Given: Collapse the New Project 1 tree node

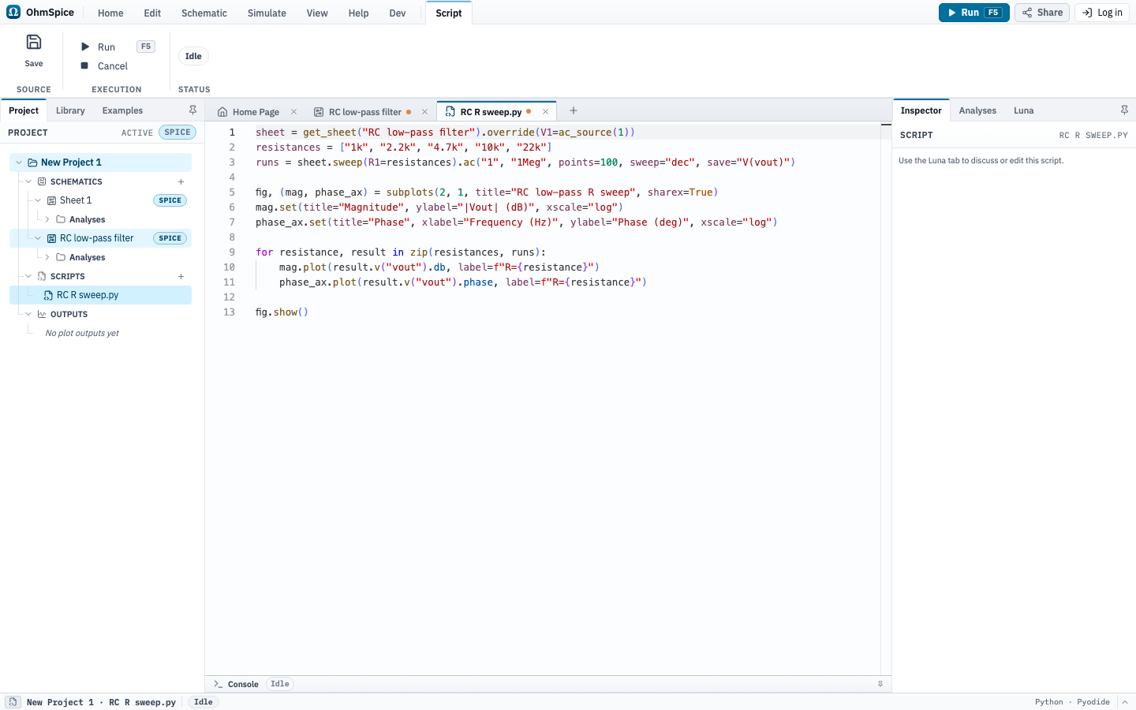Looking at the screenshot, I should (x=19, y=163).
